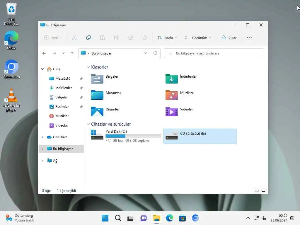Viewport: 300px width, 225px height.
Task: Open taskbar Search magnifier
Action: (x=118, y=218)
